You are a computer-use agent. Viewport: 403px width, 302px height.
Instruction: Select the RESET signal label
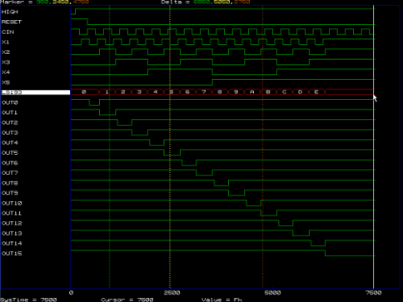point(12,22)
